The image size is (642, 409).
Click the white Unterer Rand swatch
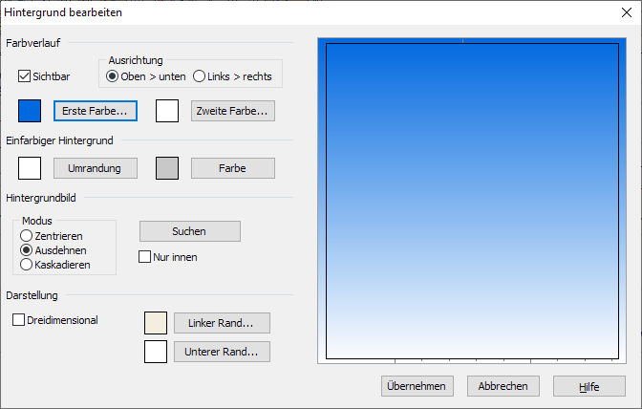tap(156, 352)
